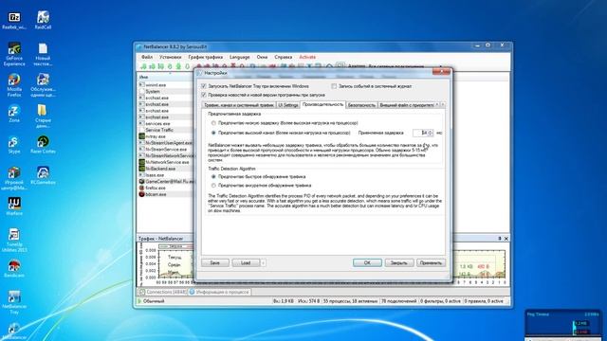Click the Применить button
This screenshot has height=341, width=607.
(431, 263)
